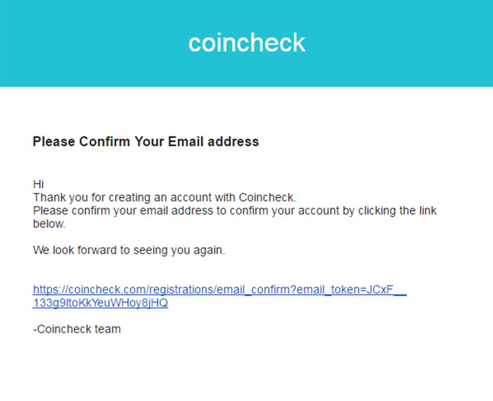Click We look forward to seeing you again

coord(129,250)
